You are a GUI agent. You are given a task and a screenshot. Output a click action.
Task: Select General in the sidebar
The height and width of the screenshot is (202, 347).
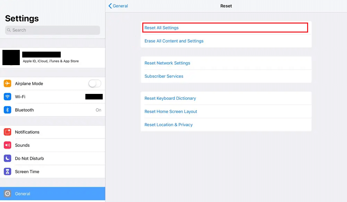[53, 194]
